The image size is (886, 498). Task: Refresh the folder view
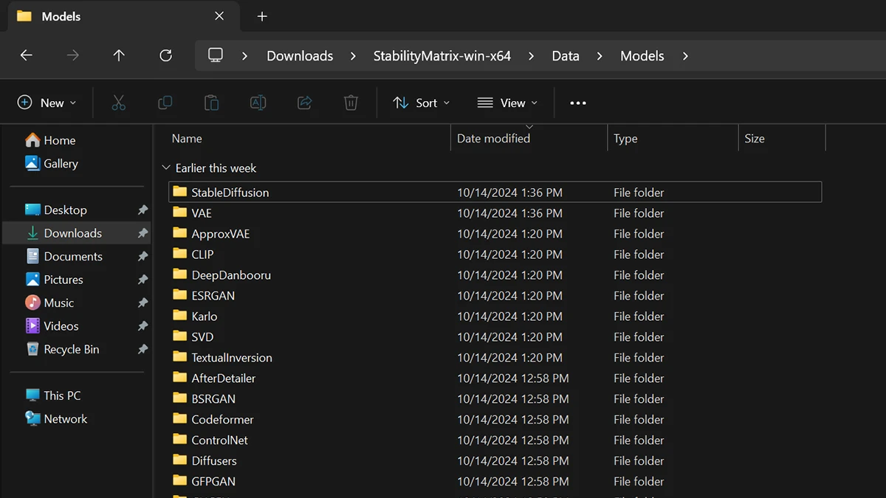pyautogui.click(x=165, y=56)
